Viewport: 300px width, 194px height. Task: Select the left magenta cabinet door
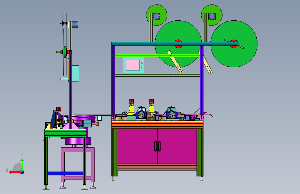tap(138, 146)
